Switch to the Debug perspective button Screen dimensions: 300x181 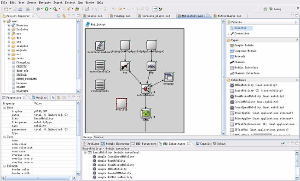275,9
